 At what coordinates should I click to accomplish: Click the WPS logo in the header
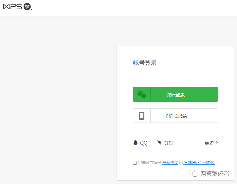pos(18,7)
